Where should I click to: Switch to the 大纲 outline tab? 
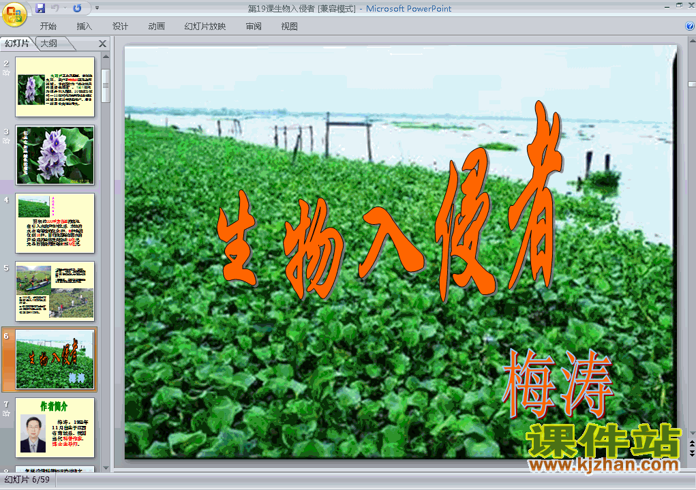49,44
